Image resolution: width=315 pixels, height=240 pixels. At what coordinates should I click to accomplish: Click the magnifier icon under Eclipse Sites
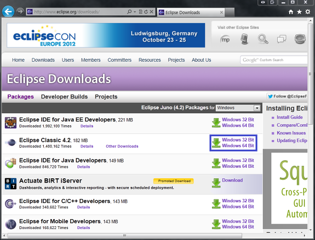263,39
